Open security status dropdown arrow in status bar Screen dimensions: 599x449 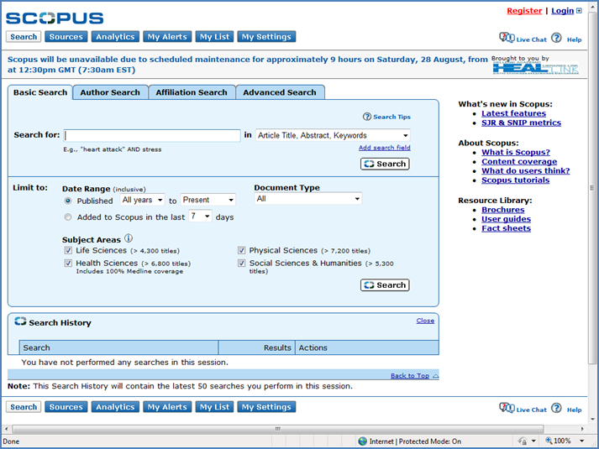pos(533,441)
